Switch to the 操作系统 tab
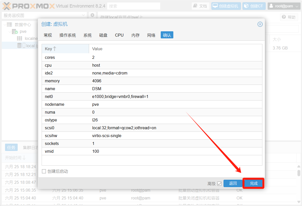This screenshot has height=206, width=302. pyautogui.click(x=68, y=35)
